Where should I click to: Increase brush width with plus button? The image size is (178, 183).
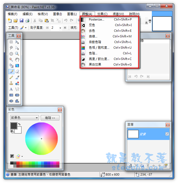coord(65,28)
